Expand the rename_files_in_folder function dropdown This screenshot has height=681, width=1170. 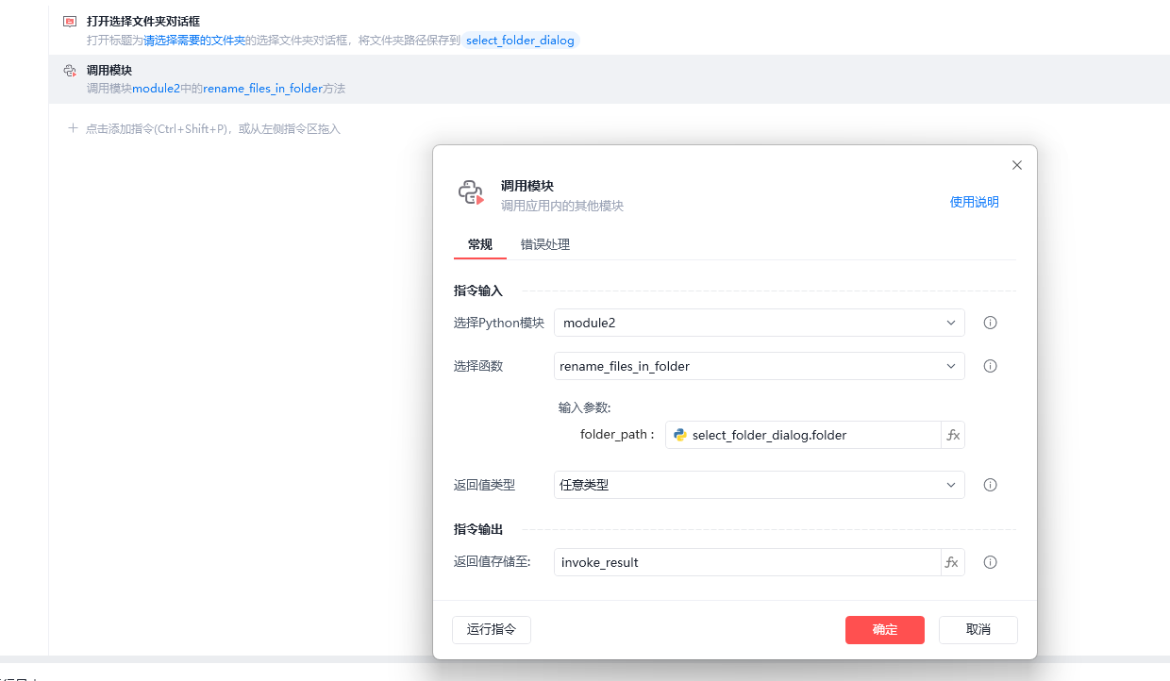[760, 366]
